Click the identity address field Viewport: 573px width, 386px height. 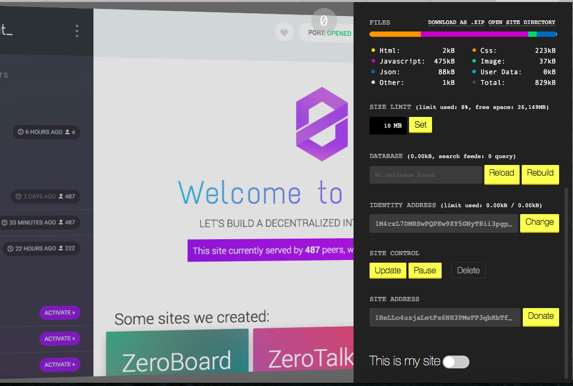[444, 224]
